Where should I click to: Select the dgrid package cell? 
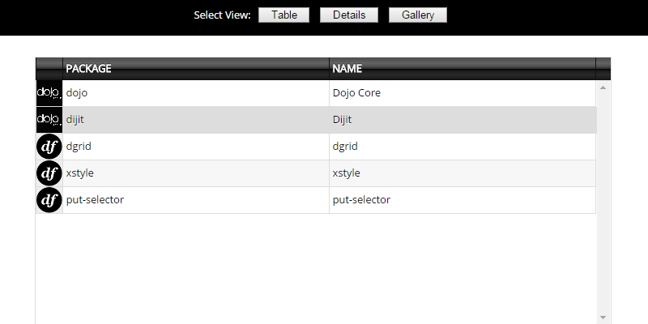coord(196,147)
